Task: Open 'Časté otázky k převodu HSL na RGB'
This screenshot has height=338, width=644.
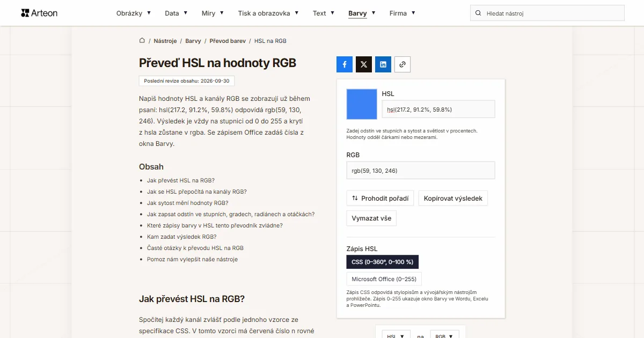Action: tap(195, 248)
